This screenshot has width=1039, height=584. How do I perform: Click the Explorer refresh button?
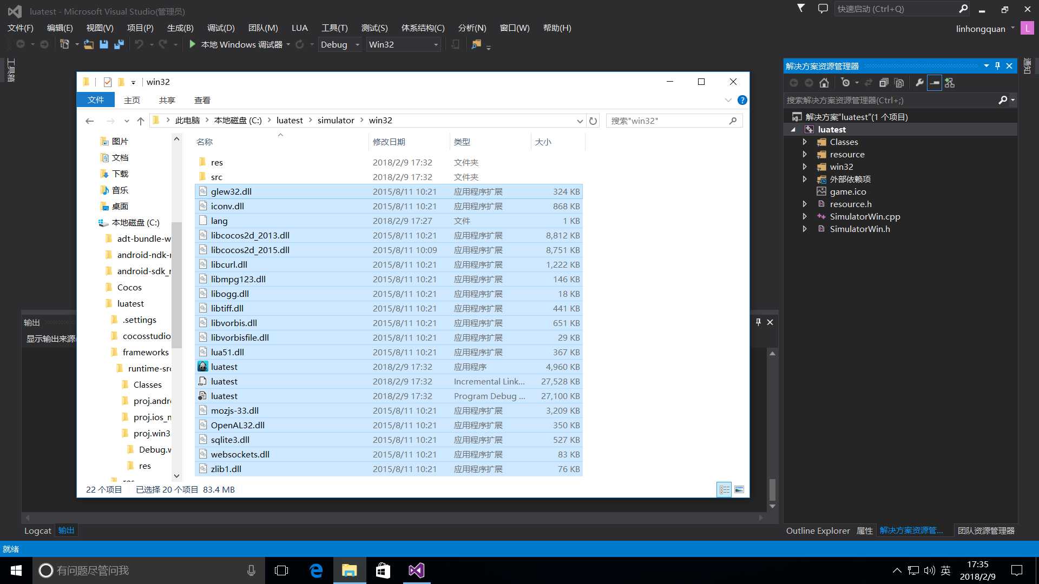point(593,121)
